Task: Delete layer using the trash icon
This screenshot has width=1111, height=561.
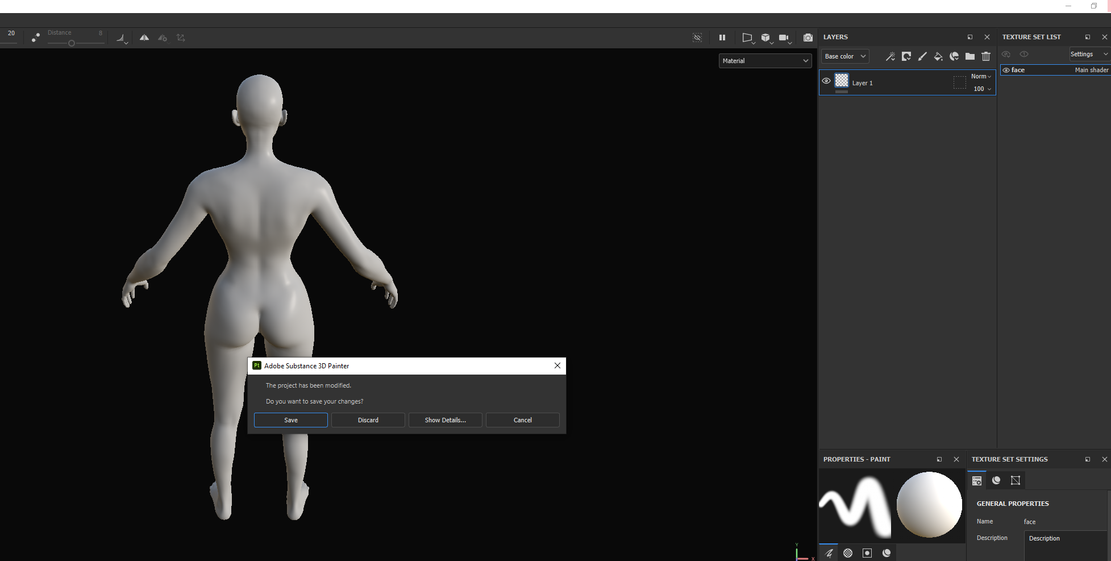Action: coord(986,56)
